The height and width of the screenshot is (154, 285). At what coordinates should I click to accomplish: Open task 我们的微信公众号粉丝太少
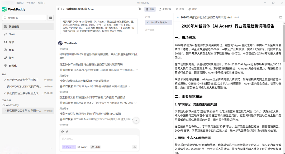[x=28, y=93]
